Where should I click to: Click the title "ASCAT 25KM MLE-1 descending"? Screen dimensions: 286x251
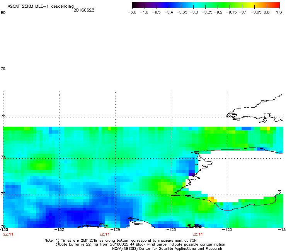click(x=41, y=7)
